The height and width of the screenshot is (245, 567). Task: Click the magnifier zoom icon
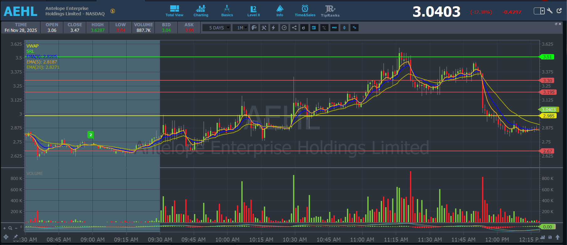(x=10, y=228)
